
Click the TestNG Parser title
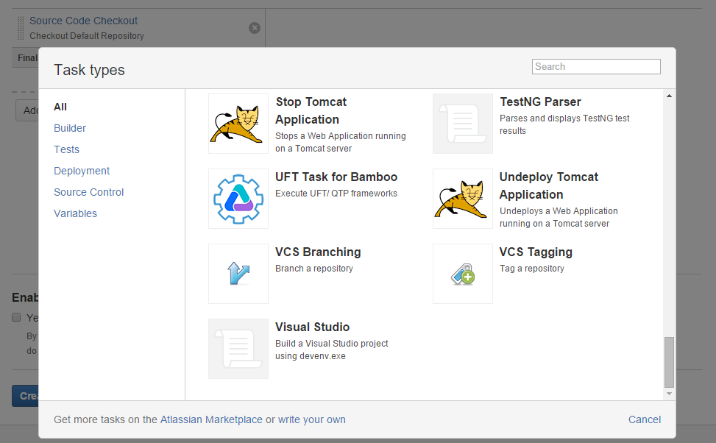540,102
